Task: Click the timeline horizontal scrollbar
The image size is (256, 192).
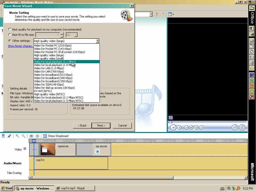Action: [x=103, y=177]
